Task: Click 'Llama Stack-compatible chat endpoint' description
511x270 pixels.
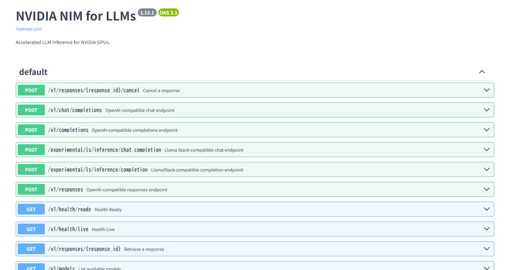Action: point(204,150)
